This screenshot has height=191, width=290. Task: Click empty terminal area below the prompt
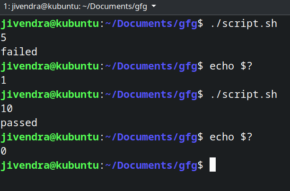[x=142, y=182]
